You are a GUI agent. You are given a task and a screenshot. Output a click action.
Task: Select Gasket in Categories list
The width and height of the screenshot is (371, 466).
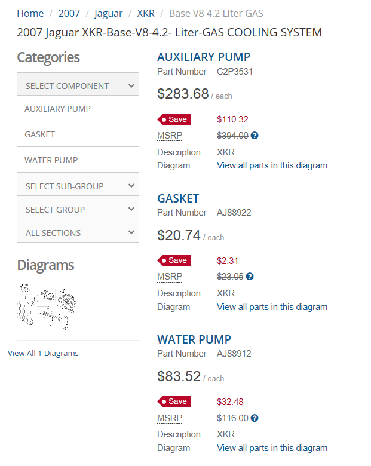coord(40,134)
